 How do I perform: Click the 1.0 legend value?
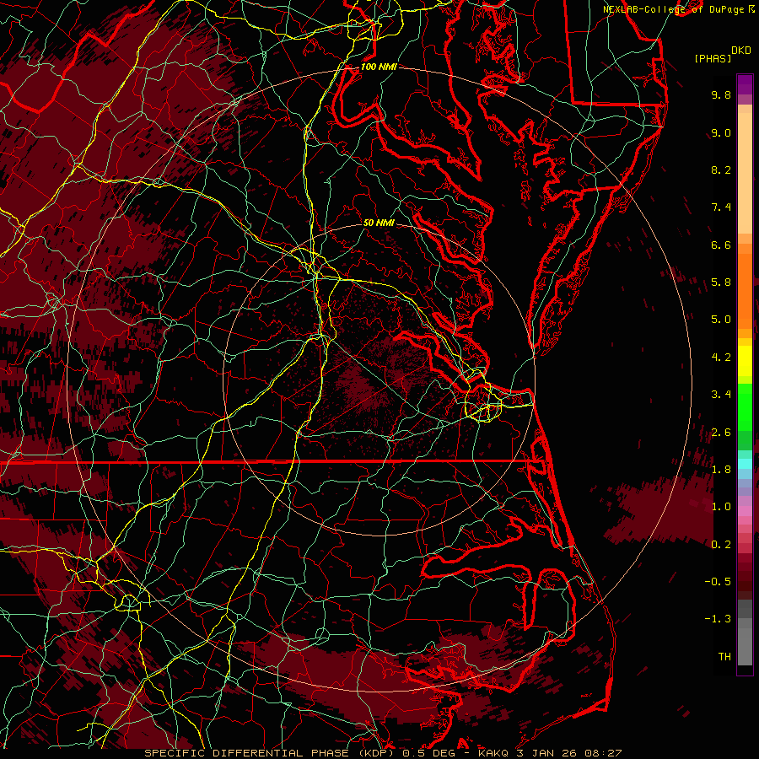[721, 507]
